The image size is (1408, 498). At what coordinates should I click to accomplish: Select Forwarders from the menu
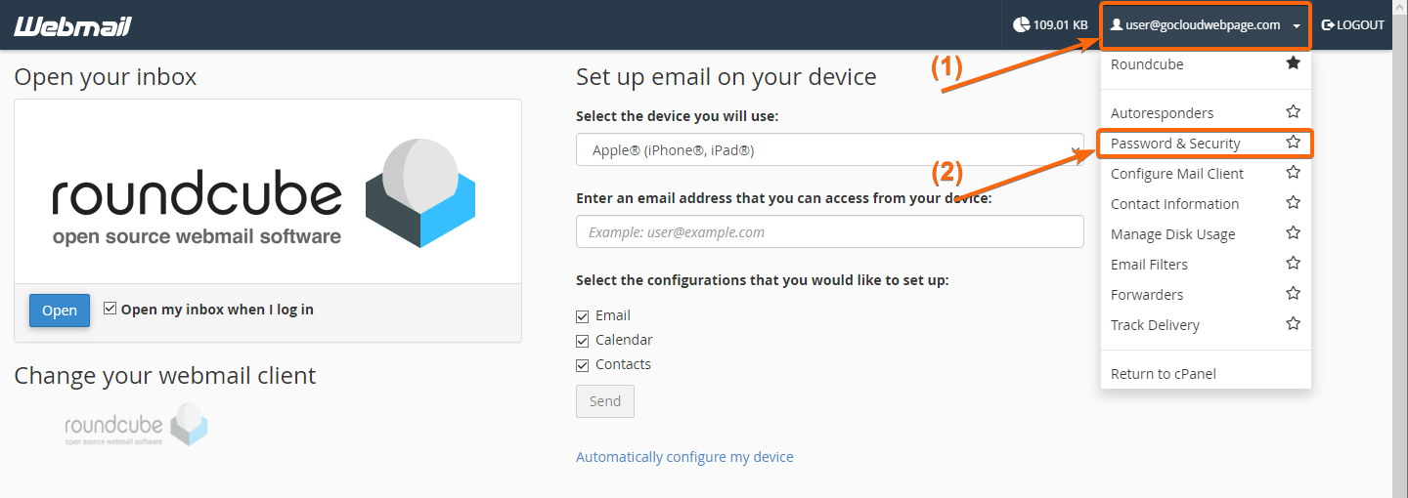(x=1147, y=294)
